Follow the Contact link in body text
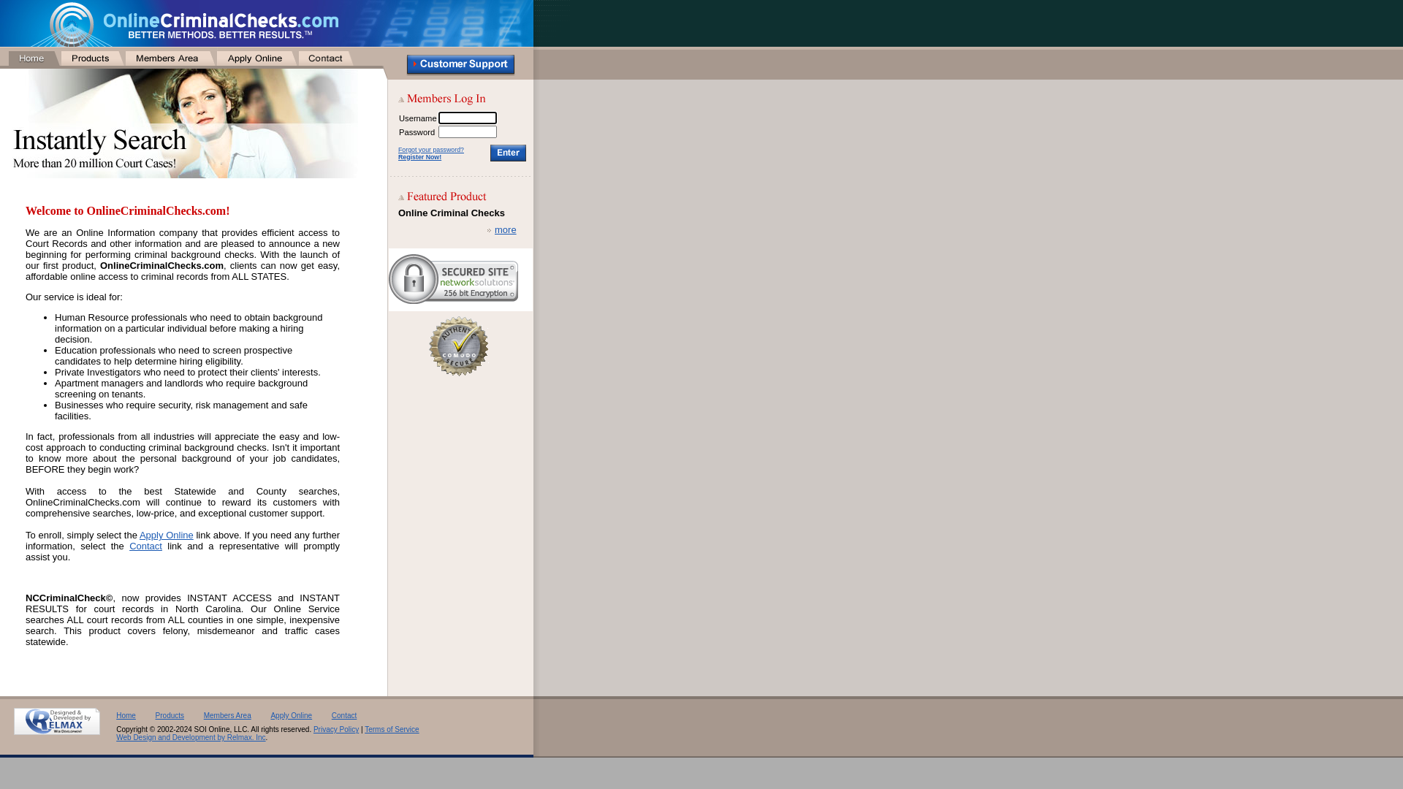 click(x=145, y=546)
